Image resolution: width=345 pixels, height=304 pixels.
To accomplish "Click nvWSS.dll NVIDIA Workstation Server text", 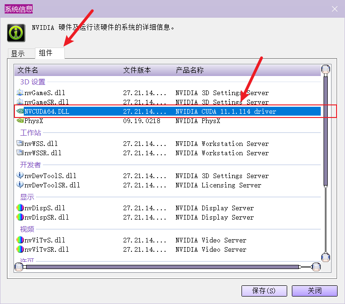I will tap(222, 144).
